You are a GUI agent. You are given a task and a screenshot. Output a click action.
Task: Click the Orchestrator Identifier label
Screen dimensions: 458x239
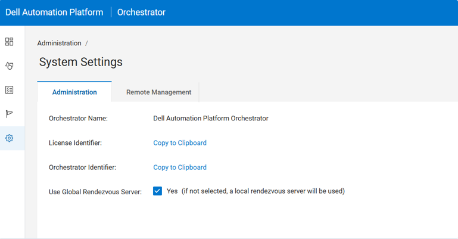(82, 167)
